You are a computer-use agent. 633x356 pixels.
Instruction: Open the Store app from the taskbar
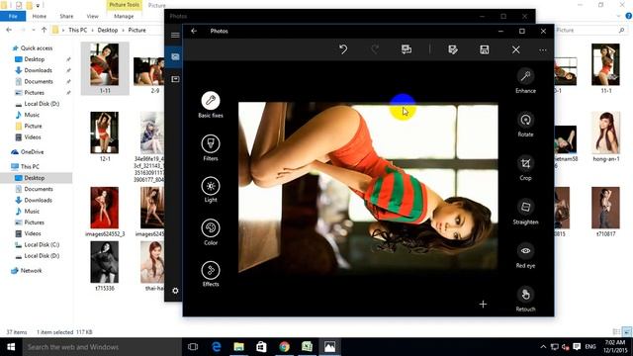click(x=261, y=347)
